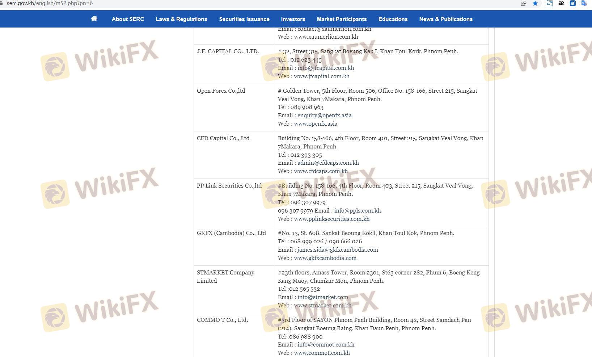Open the Market Participants menu
This screenshot has width=592, height=357.
[x=342, y=19]
